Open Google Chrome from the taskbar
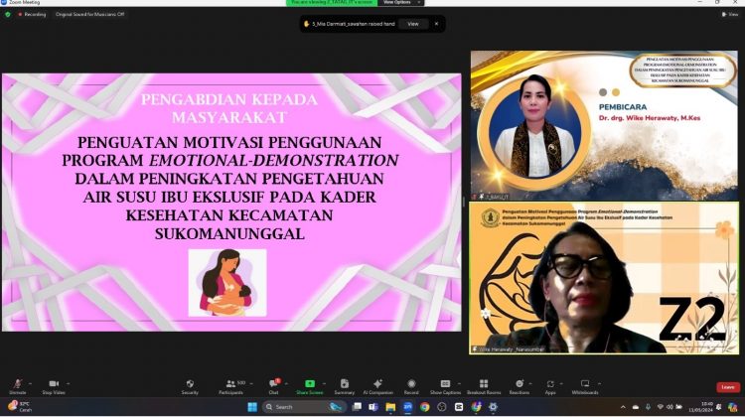 coord(425,407)
